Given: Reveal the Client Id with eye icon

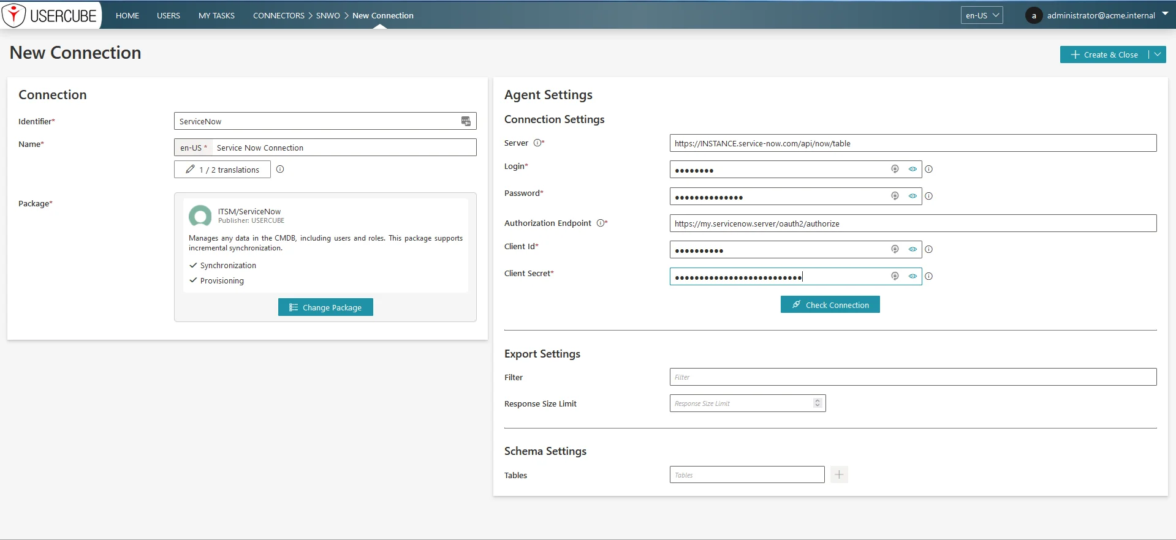Looking at the screenshot, I should pos(912,249).
